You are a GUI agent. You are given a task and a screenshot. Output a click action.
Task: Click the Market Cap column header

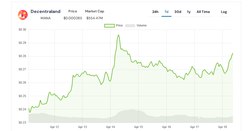[x=95, y=11]
